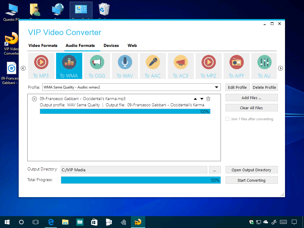This screenshot has height=228, width=304.
Task: Open OneDrive cloud tray icon
Action: 266,222
